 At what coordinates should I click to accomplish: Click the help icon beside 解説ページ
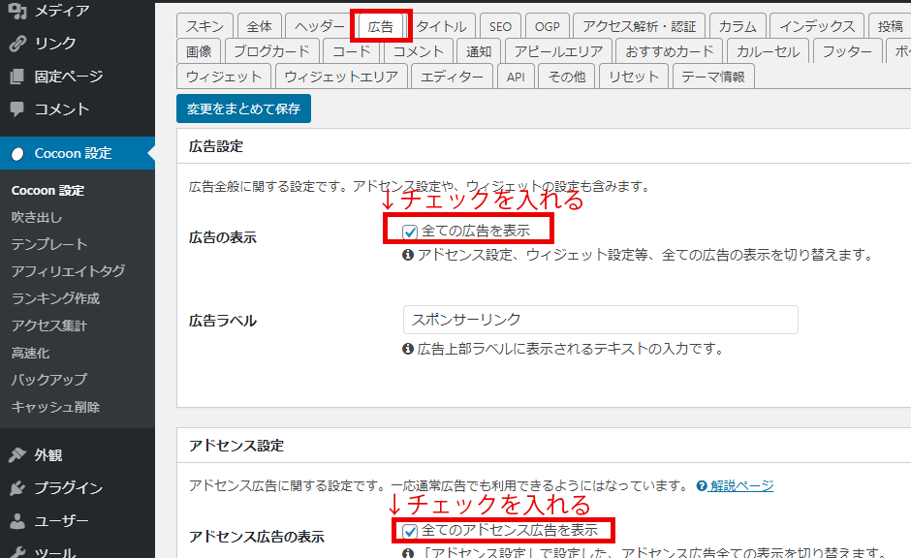(x=702, y=485)
